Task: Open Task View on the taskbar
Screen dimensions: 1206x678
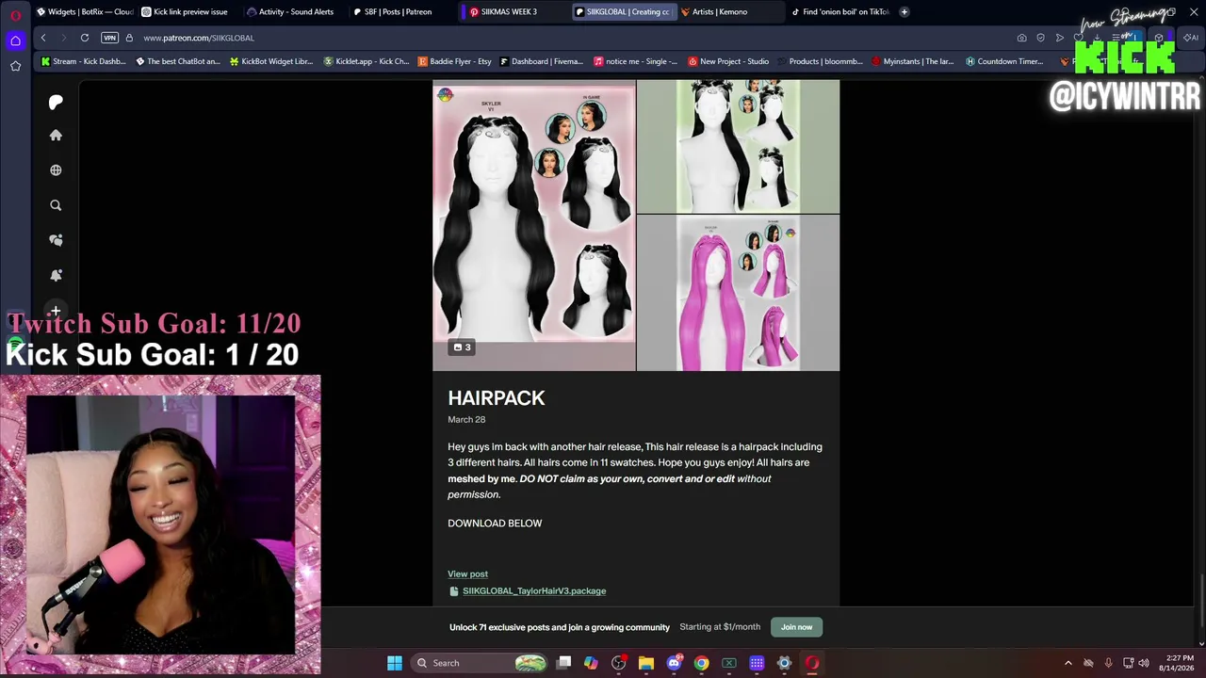Action: tap(563, 663)
